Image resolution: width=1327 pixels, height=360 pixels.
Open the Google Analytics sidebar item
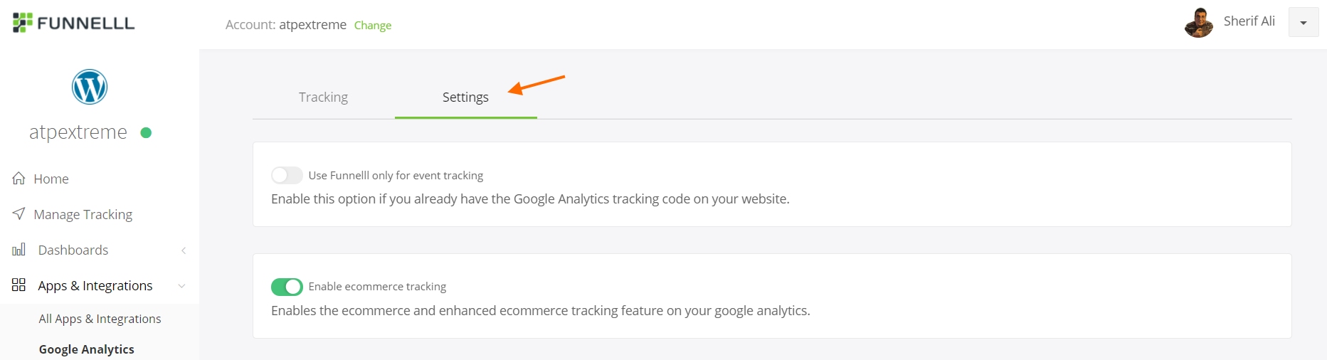point(87,349)
